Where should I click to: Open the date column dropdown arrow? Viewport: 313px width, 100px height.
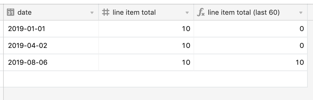pos(92,13)
